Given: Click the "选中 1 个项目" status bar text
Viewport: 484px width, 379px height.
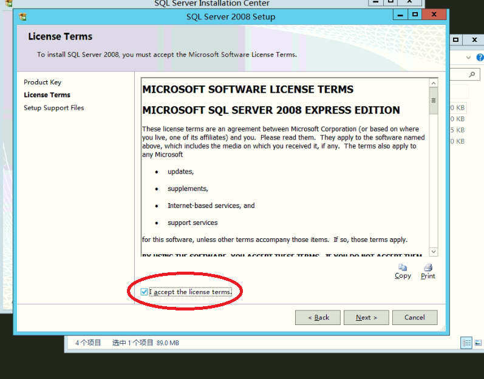Looking at the screenshot, I should click(x=133, y=343).
